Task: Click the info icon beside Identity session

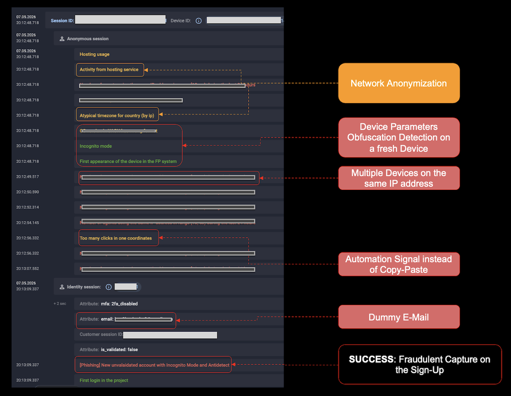Action: tap(109, 287)
